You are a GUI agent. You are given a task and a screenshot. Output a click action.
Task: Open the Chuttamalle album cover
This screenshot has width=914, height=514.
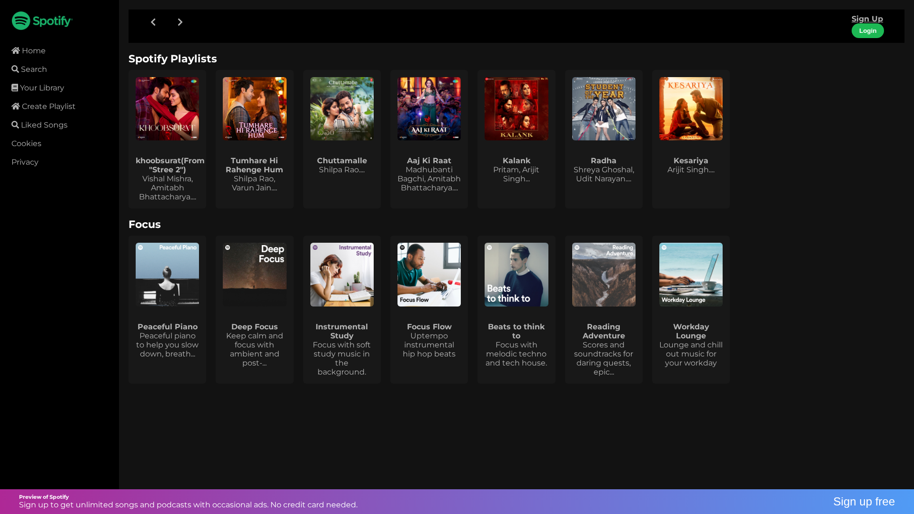coord(342,109)
